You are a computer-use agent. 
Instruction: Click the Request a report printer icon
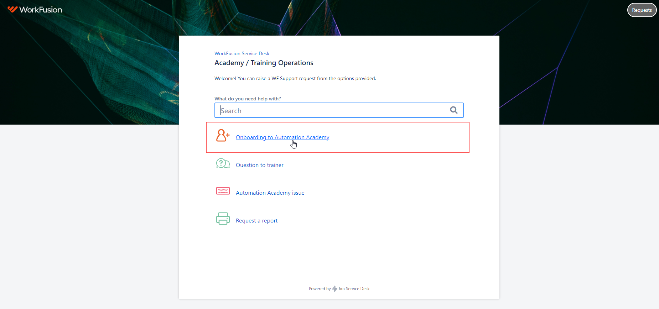(223, 219)
